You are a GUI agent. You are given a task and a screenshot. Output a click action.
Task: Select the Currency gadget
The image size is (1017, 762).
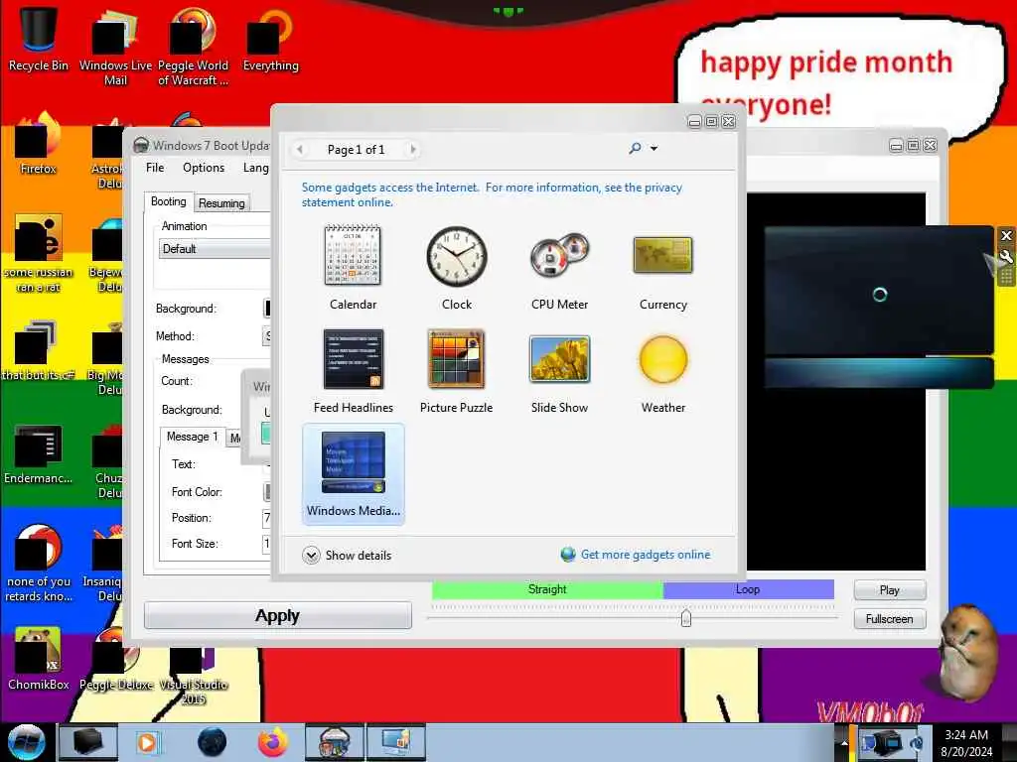(662, 267)
